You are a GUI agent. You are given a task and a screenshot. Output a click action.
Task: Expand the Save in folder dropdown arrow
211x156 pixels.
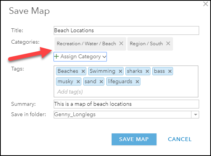click(195, 115)
